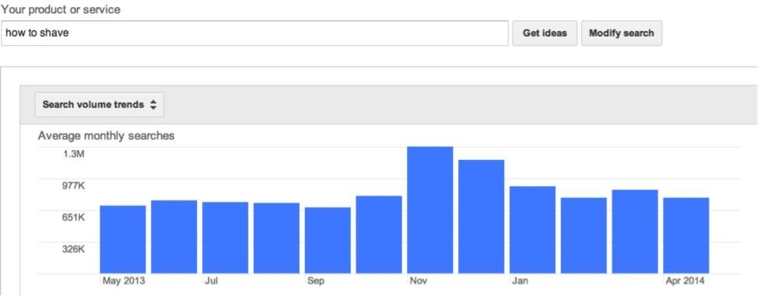Select the August bar in chart
Image resolution: width=758 pixels, height=296 pixels.
276,238
